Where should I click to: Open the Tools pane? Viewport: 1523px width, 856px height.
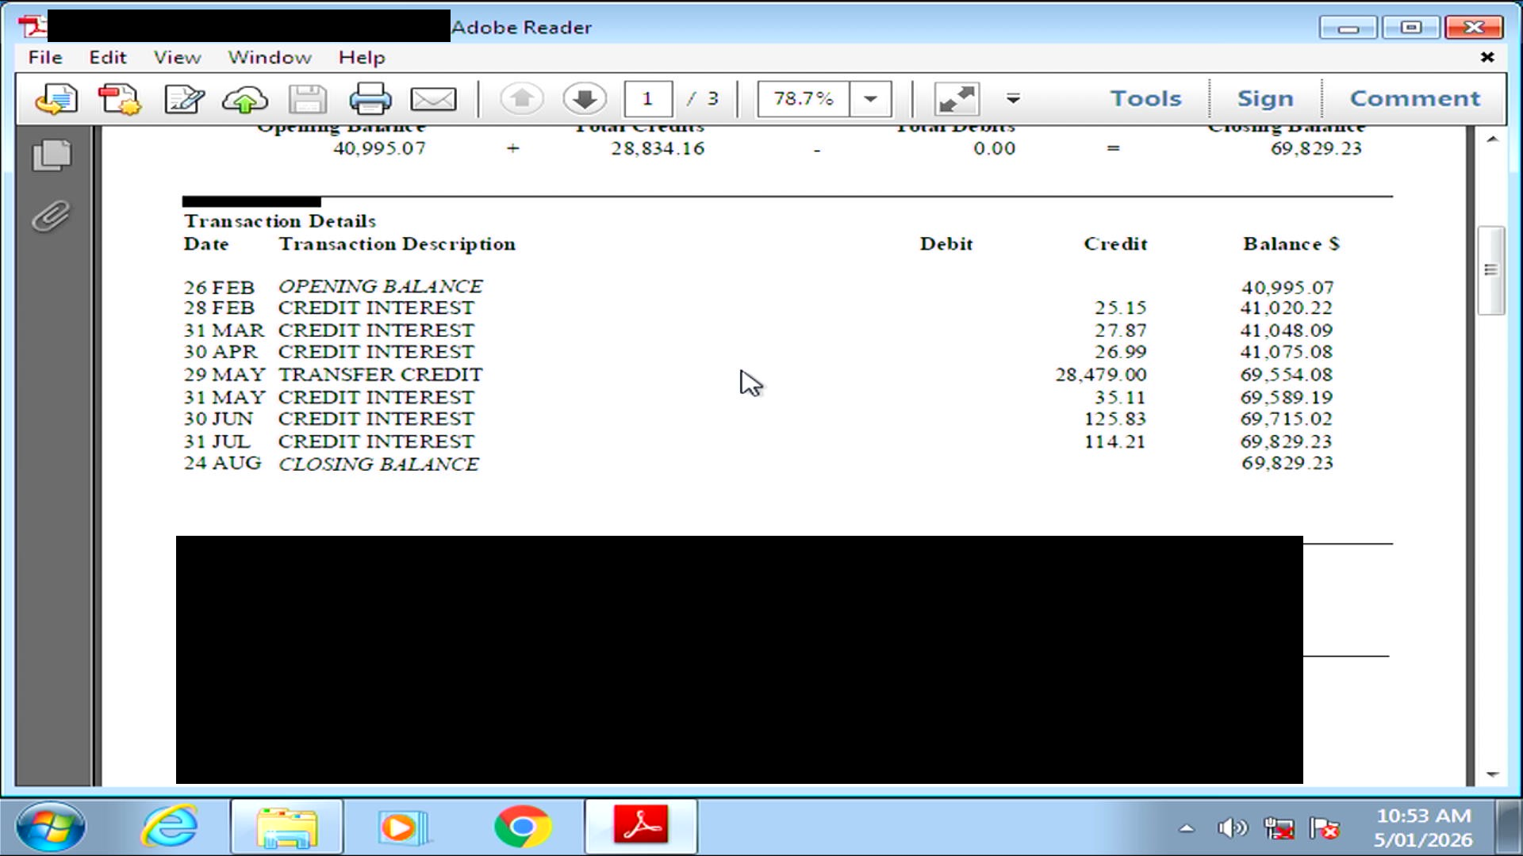click(x=1145, y=99)
